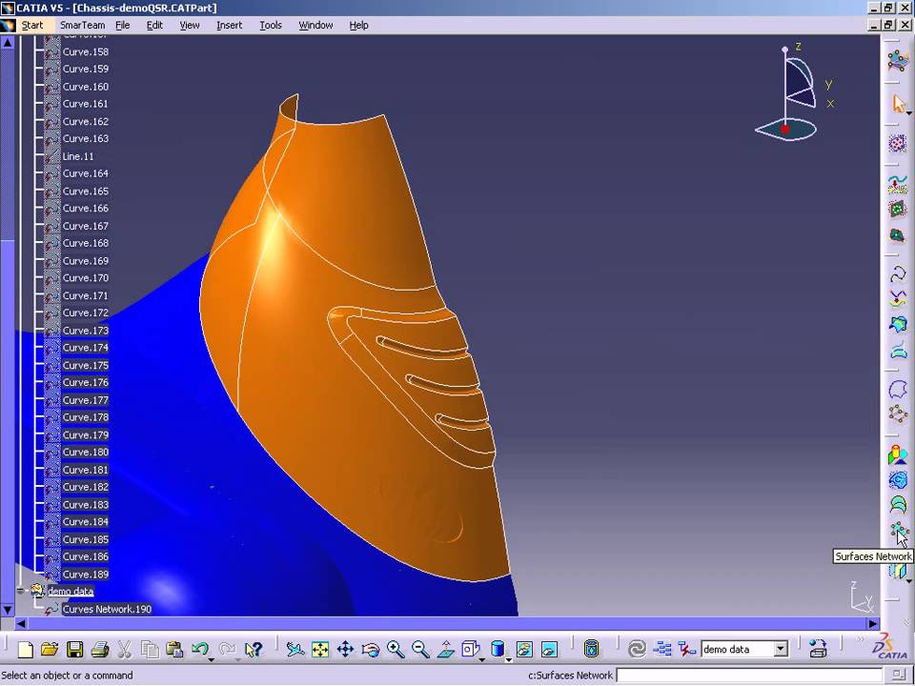915x686 pixels.
Task: Click the Copy icon
Action: [x=150, y=649]
